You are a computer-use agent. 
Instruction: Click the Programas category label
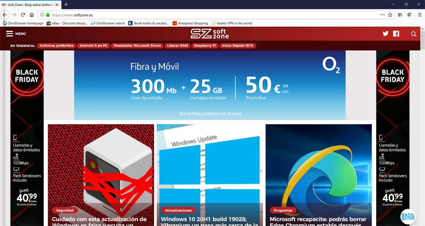(283, 210)
